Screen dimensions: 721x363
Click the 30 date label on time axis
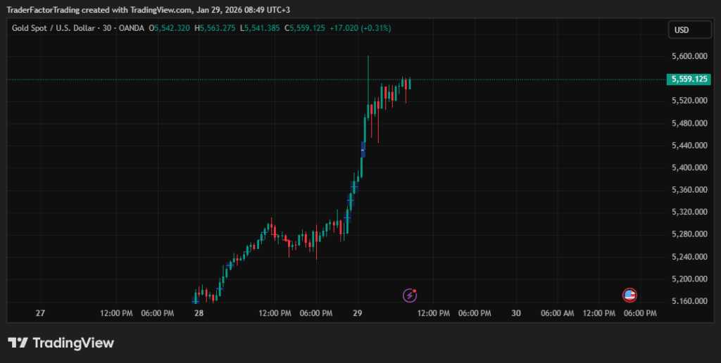click(x=516, y=313)
